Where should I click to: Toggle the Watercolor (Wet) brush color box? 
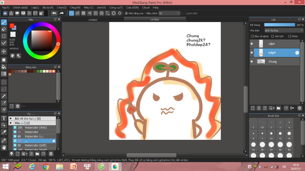coord(15,128)
